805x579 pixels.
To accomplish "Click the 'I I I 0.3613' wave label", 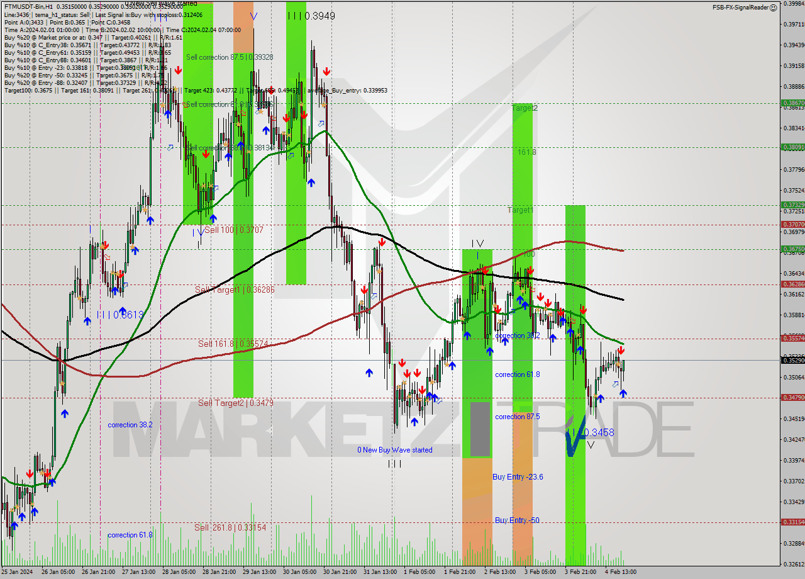I will pyautogui.click(x=121, y=314).
